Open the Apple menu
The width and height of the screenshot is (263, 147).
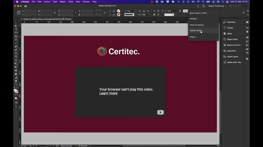(17, 2)
